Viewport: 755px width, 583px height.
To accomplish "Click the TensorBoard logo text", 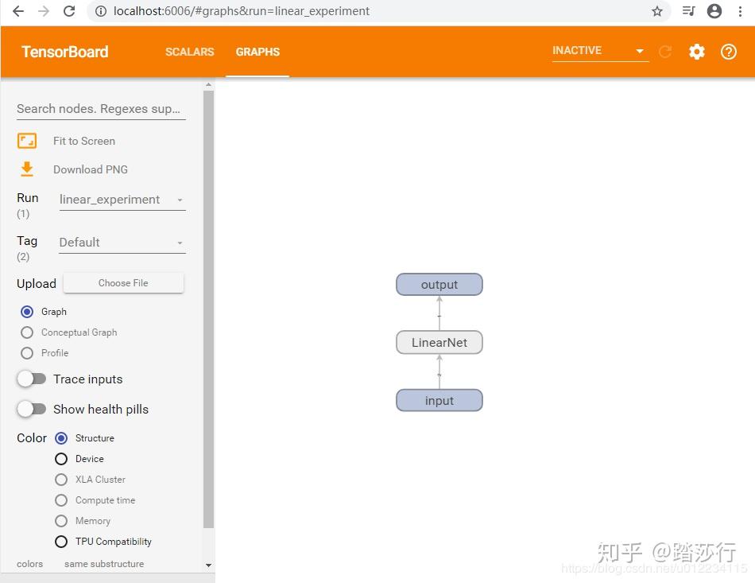I will (64, 52).
